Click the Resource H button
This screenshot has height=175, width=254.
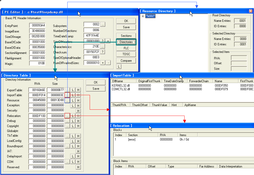pos(78,101)
